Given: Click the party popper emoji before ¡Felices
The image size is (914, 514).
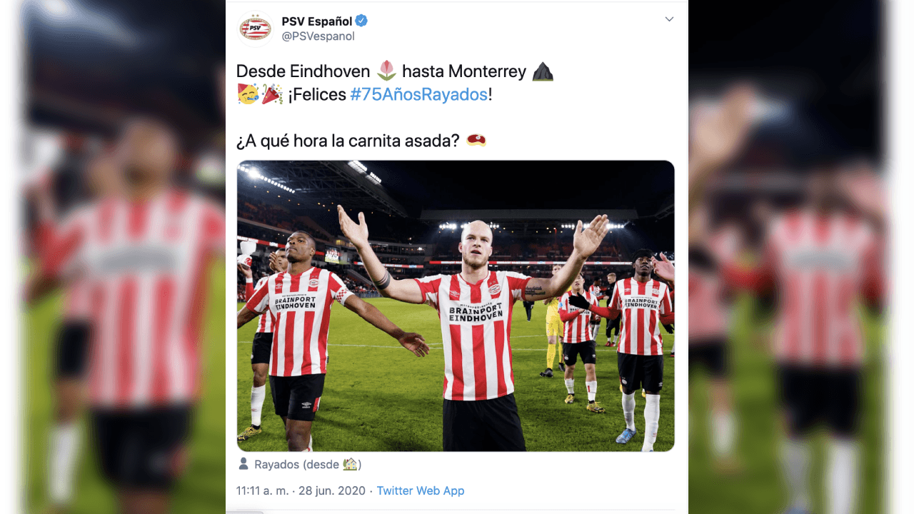Looking at the screenshot, I should point(271,95).
